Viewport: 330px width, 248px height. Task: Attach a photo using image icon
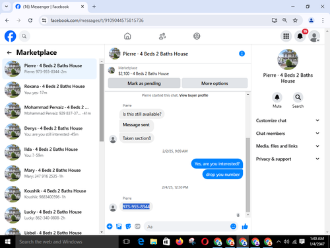119,226
